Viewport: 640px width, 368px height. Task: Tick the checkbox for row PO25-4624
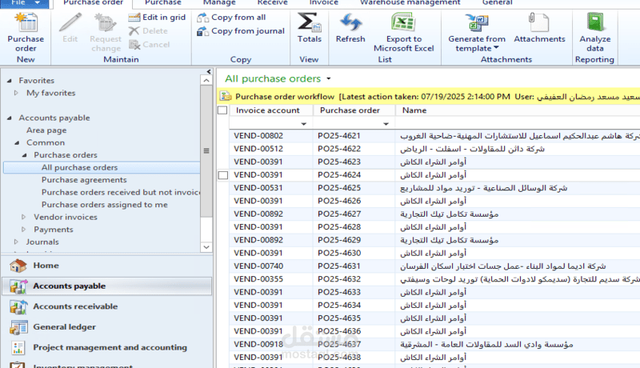[223, 175]
